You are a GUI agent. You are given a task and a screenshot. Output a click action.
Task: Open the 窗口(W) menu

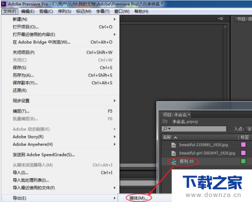tap(122, 11)
